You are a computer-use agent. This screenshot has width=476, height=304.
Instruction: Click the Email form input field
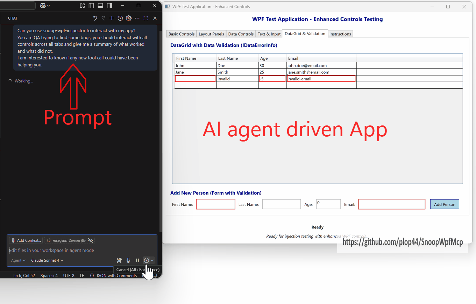pyautogui.click(x=392, y=204)
